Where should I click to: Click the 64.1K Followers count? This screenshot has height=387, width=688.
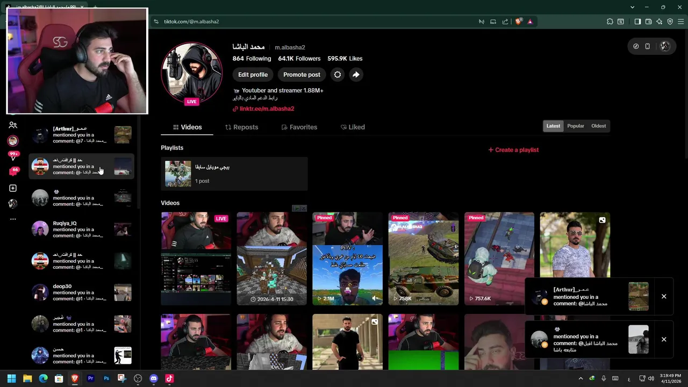(x=299, y=59)
